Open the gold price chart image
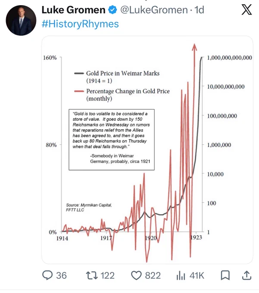 [147, 150]
